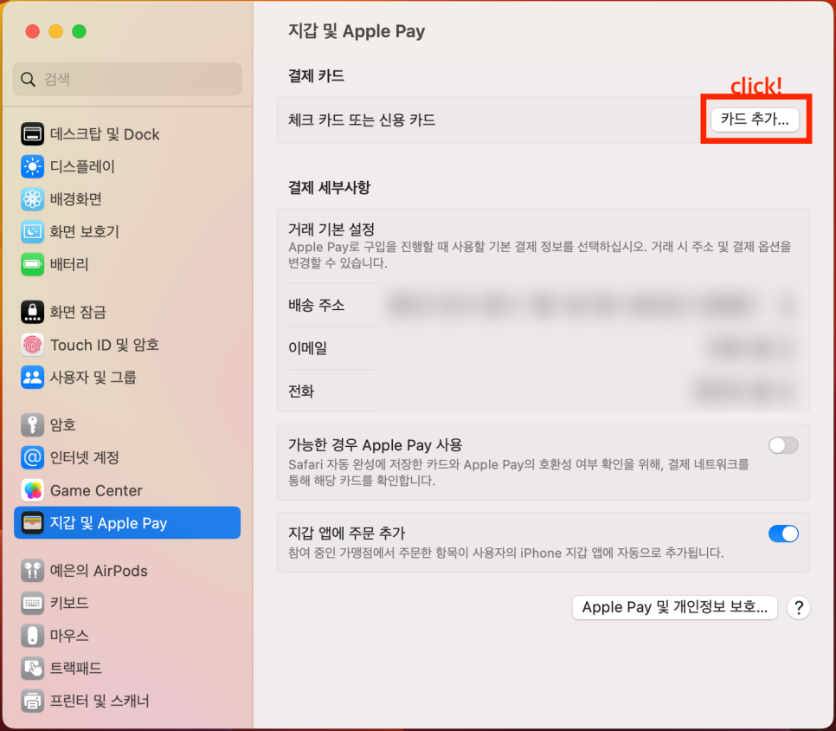The image size is (836, 731).
Task: Choose 화면 보호기 from the sidebar
Action: point(127,231)
